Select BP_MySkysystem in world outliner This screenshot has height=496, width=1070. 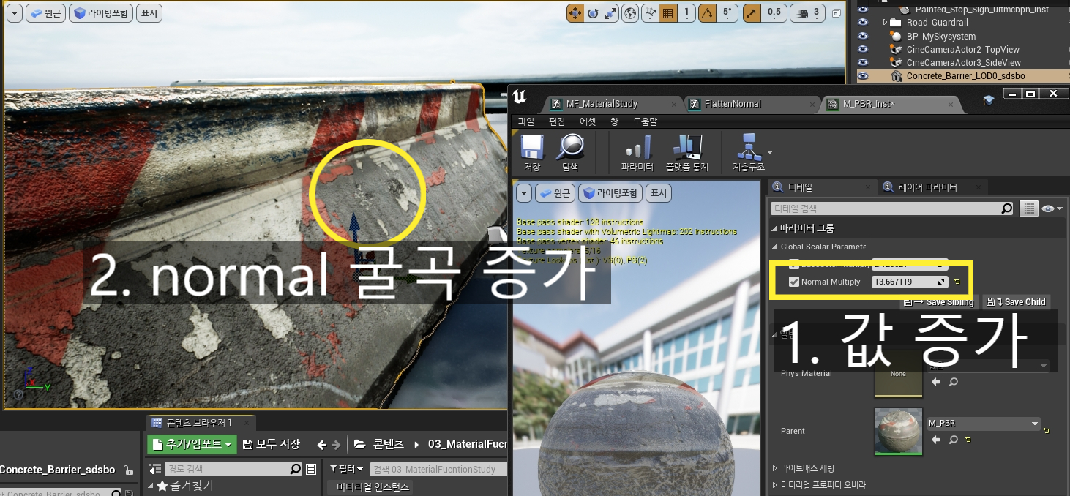click(x=940, y=36)
